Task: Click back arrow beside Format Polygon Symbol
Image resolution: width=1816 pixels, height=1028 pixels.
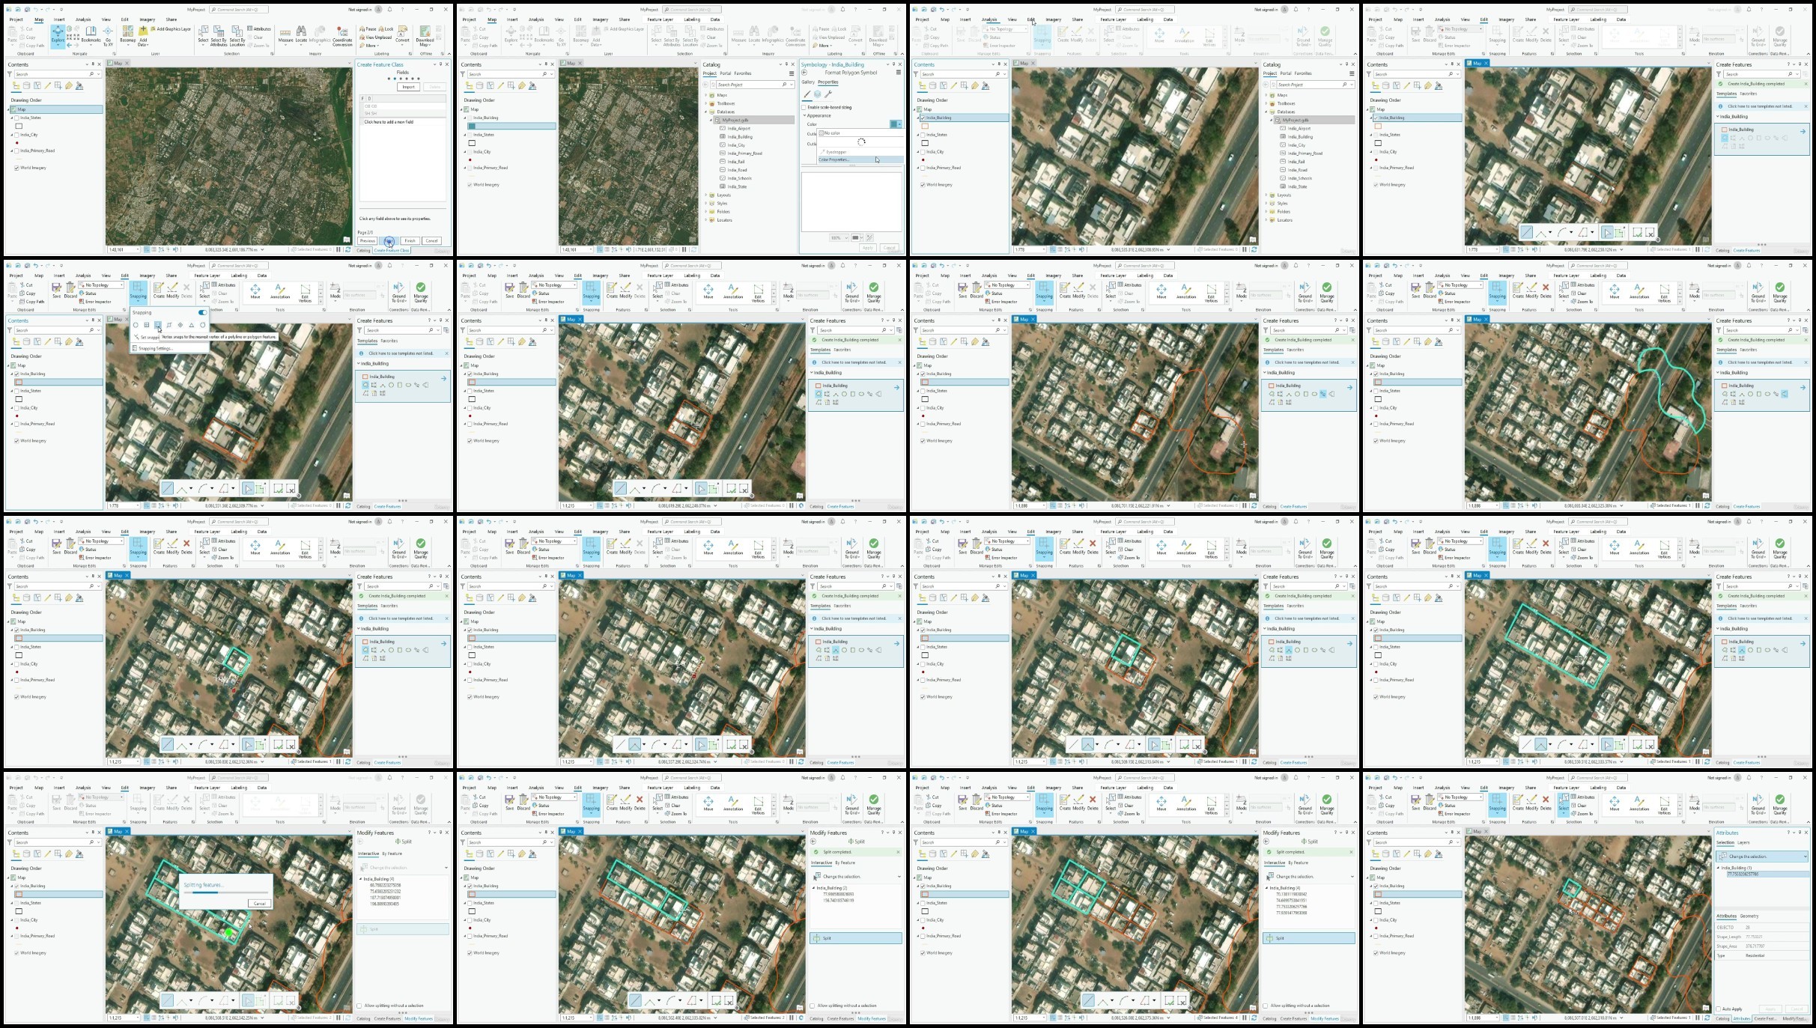Action: (x=804, y=73)
